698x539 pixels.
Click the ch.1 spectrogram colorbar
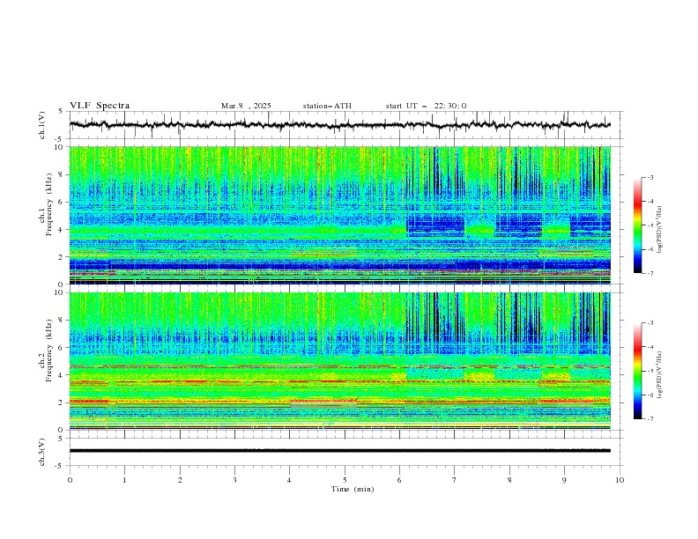tap(637, 225)
